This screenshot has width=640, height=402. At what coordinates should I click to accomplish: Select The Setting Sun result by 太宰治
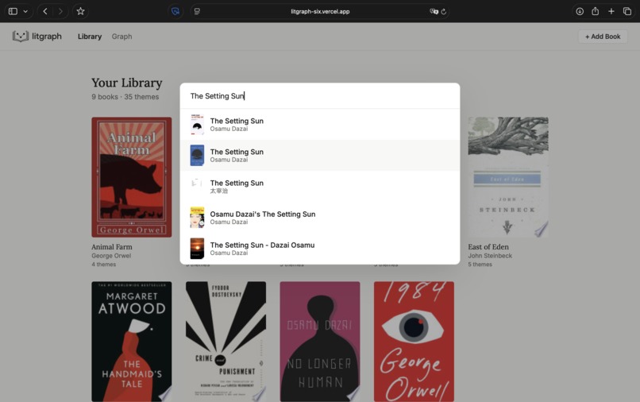[320, 187]
